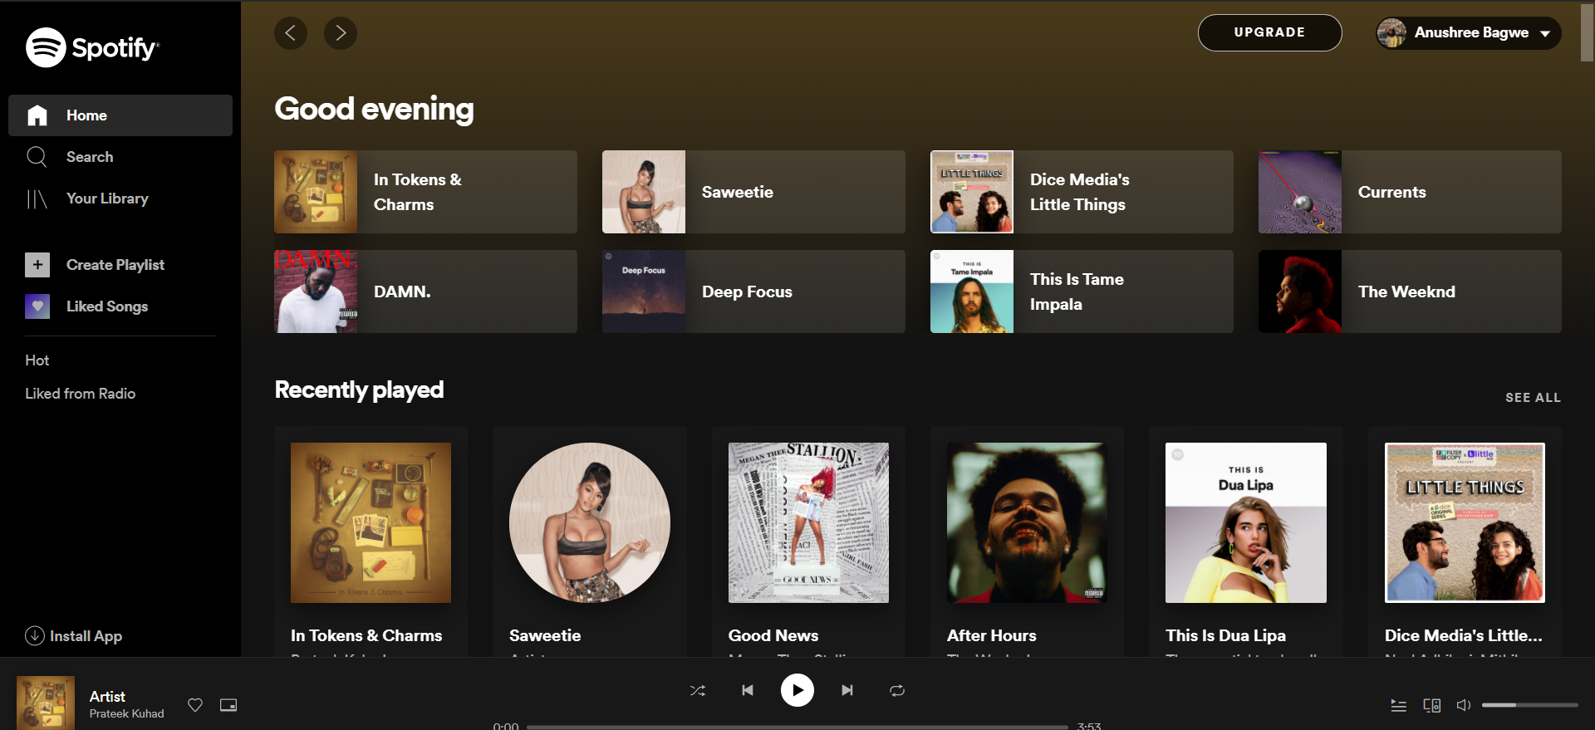
Task: Open Saweetie circular artist image
Action: tap(590, 522)
